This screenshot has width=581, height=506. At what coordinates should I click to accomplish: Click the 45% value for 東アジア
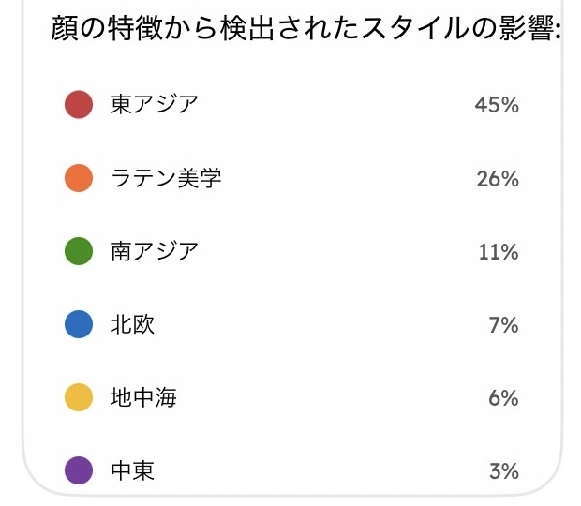pyautogui.click(x=497, y=105)
